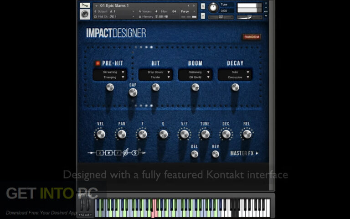350x219 pixels.
Task: Adjust the header Tune knob
Action: point(213,8)
